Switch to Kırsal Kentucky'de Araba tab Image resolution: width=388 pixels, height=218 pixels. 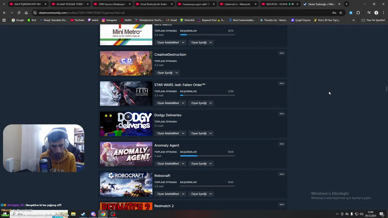pyautogui.click(x=154, y=4)
